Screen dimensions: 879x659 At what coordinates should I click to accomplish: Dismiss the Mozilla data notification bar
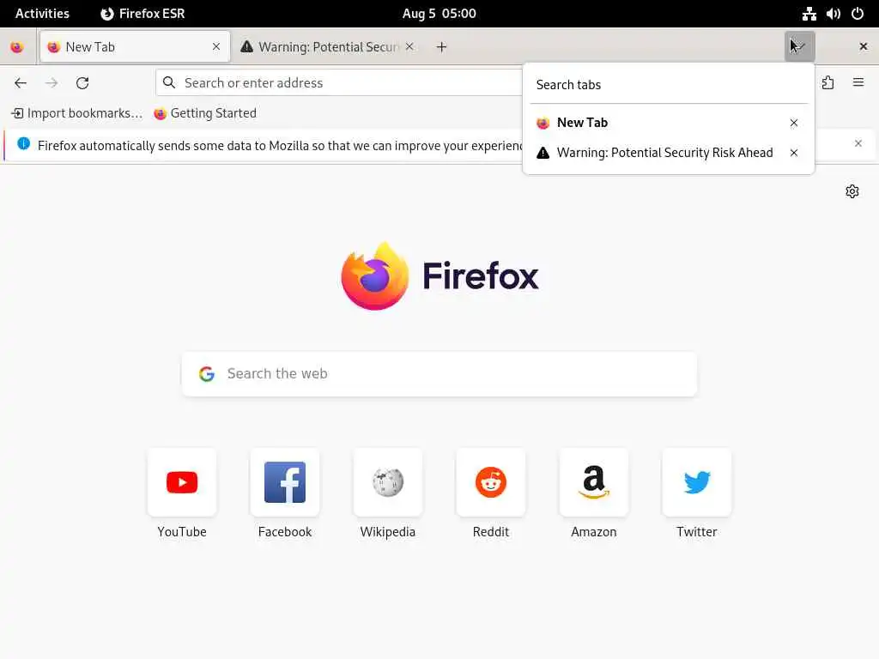[858, 144]
